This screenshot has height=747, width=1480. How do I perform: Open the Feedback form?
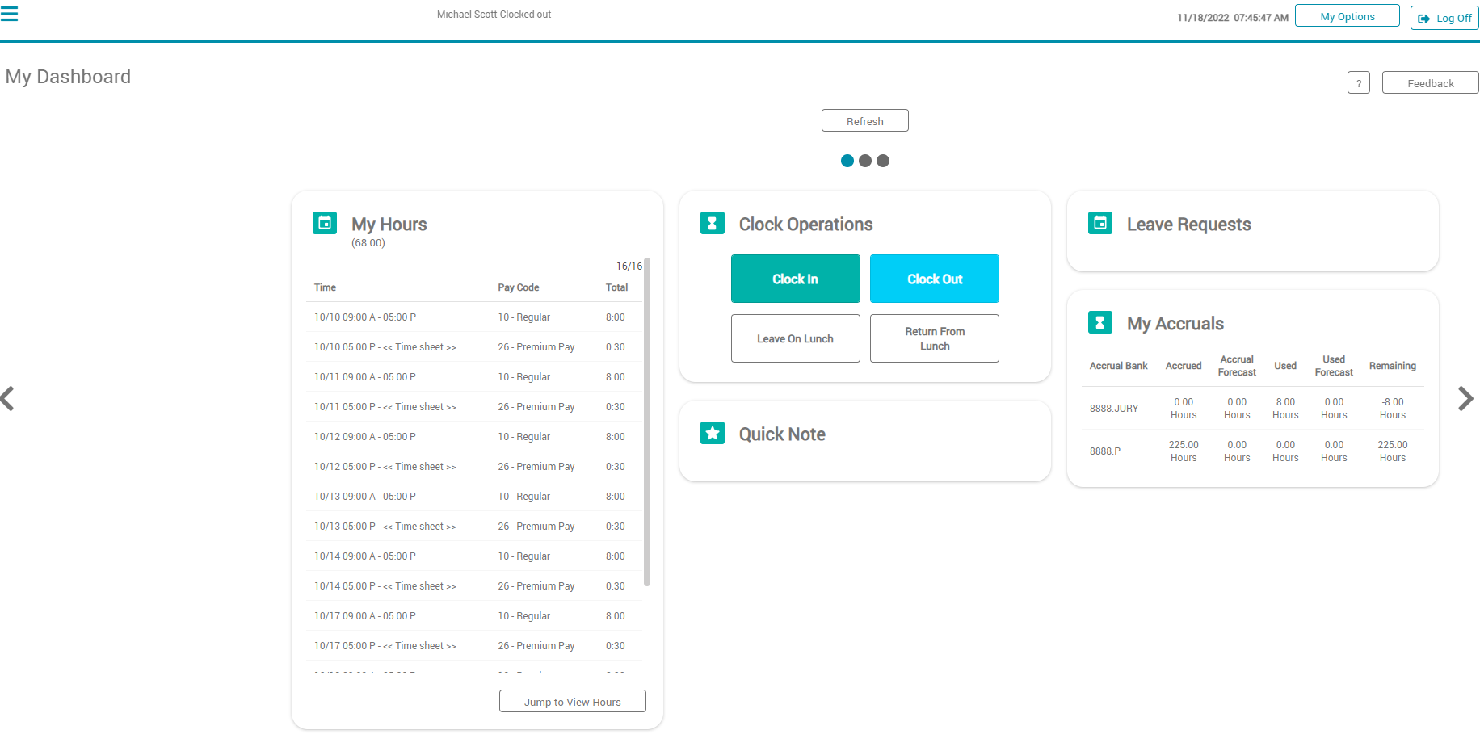tap(1431, 82)
